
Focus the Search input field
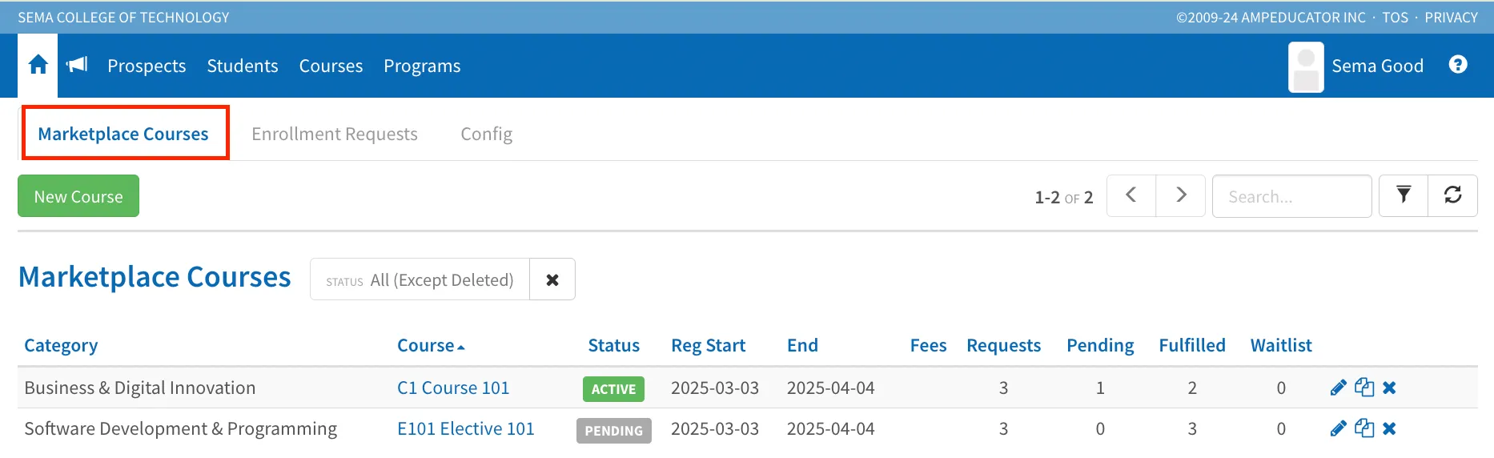[1292, 196]
